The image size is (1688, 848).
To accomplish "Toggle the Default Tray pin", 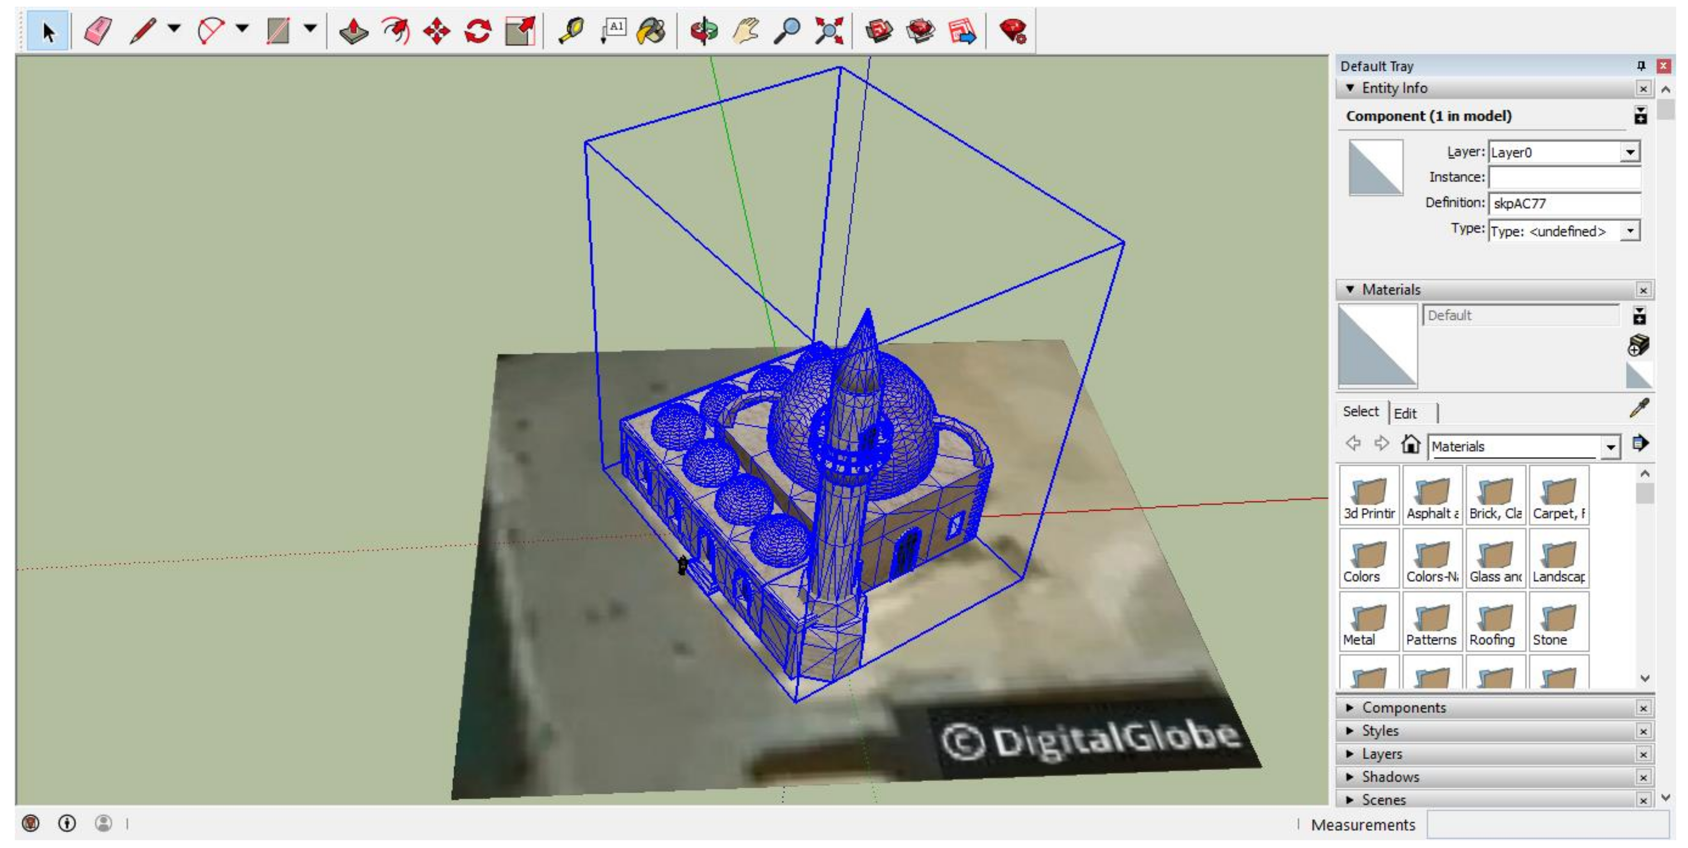I will click(x=1641, y=66).
